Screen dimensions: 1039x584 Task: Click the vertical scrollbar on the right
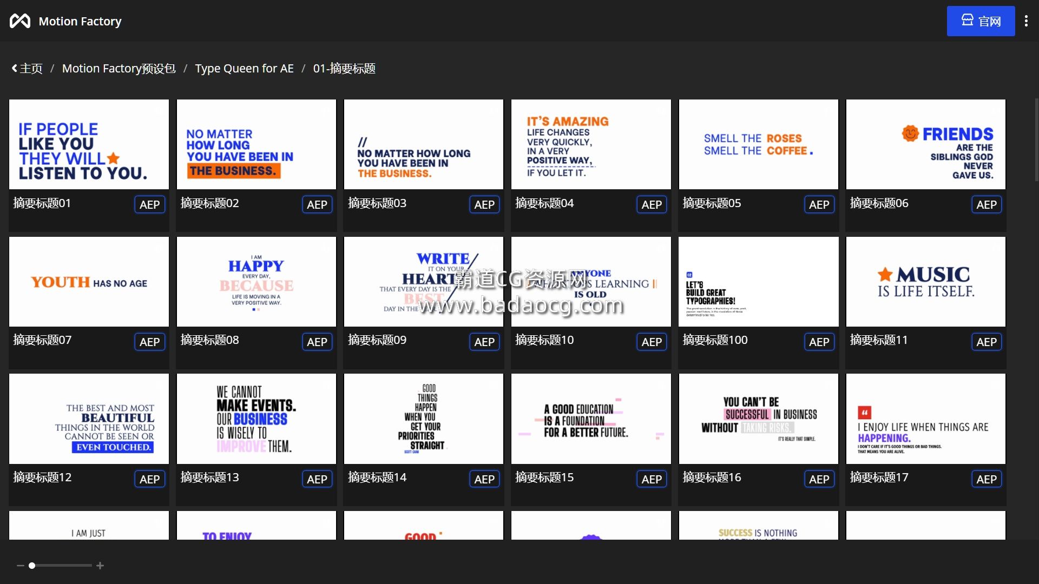(1036, 140)
